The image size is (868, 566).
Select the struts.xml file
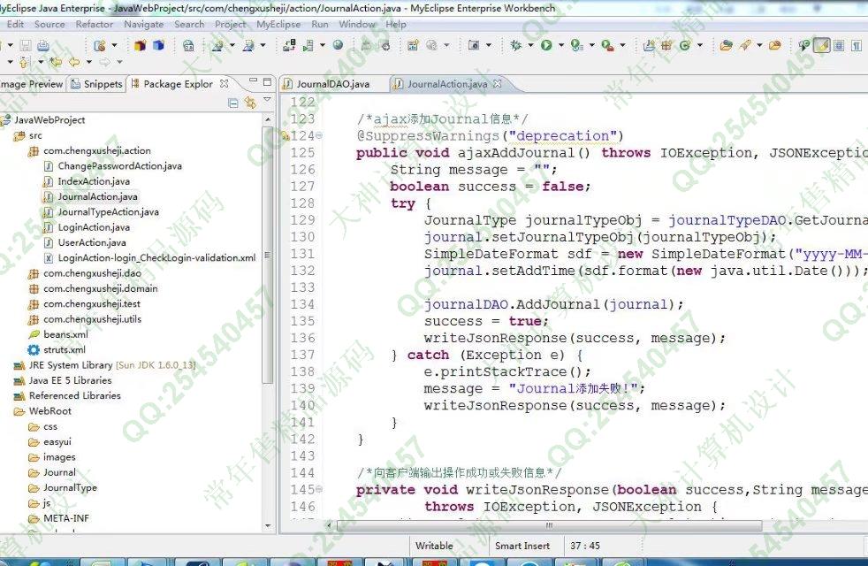coord(65,350)
